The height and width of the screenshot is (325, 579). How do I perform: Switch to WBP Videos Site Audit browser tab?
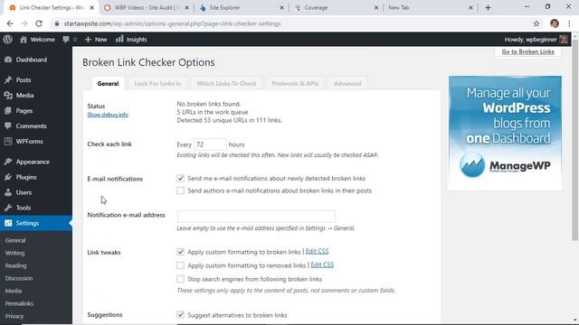tap(146, 7)
